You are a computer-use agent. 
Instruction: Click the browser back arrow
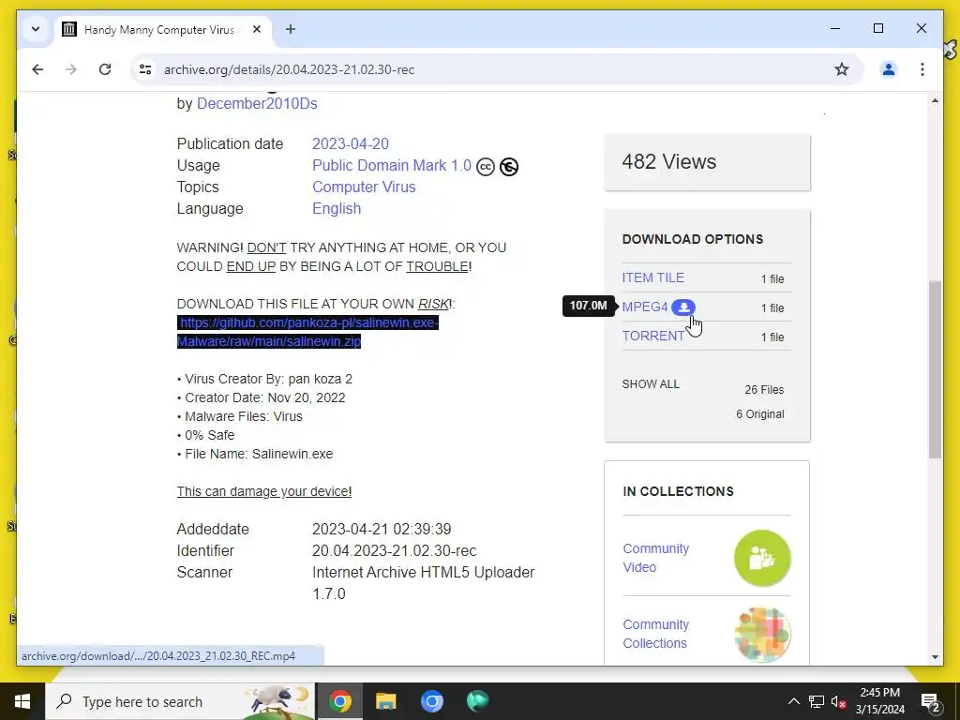coord(37,69)
